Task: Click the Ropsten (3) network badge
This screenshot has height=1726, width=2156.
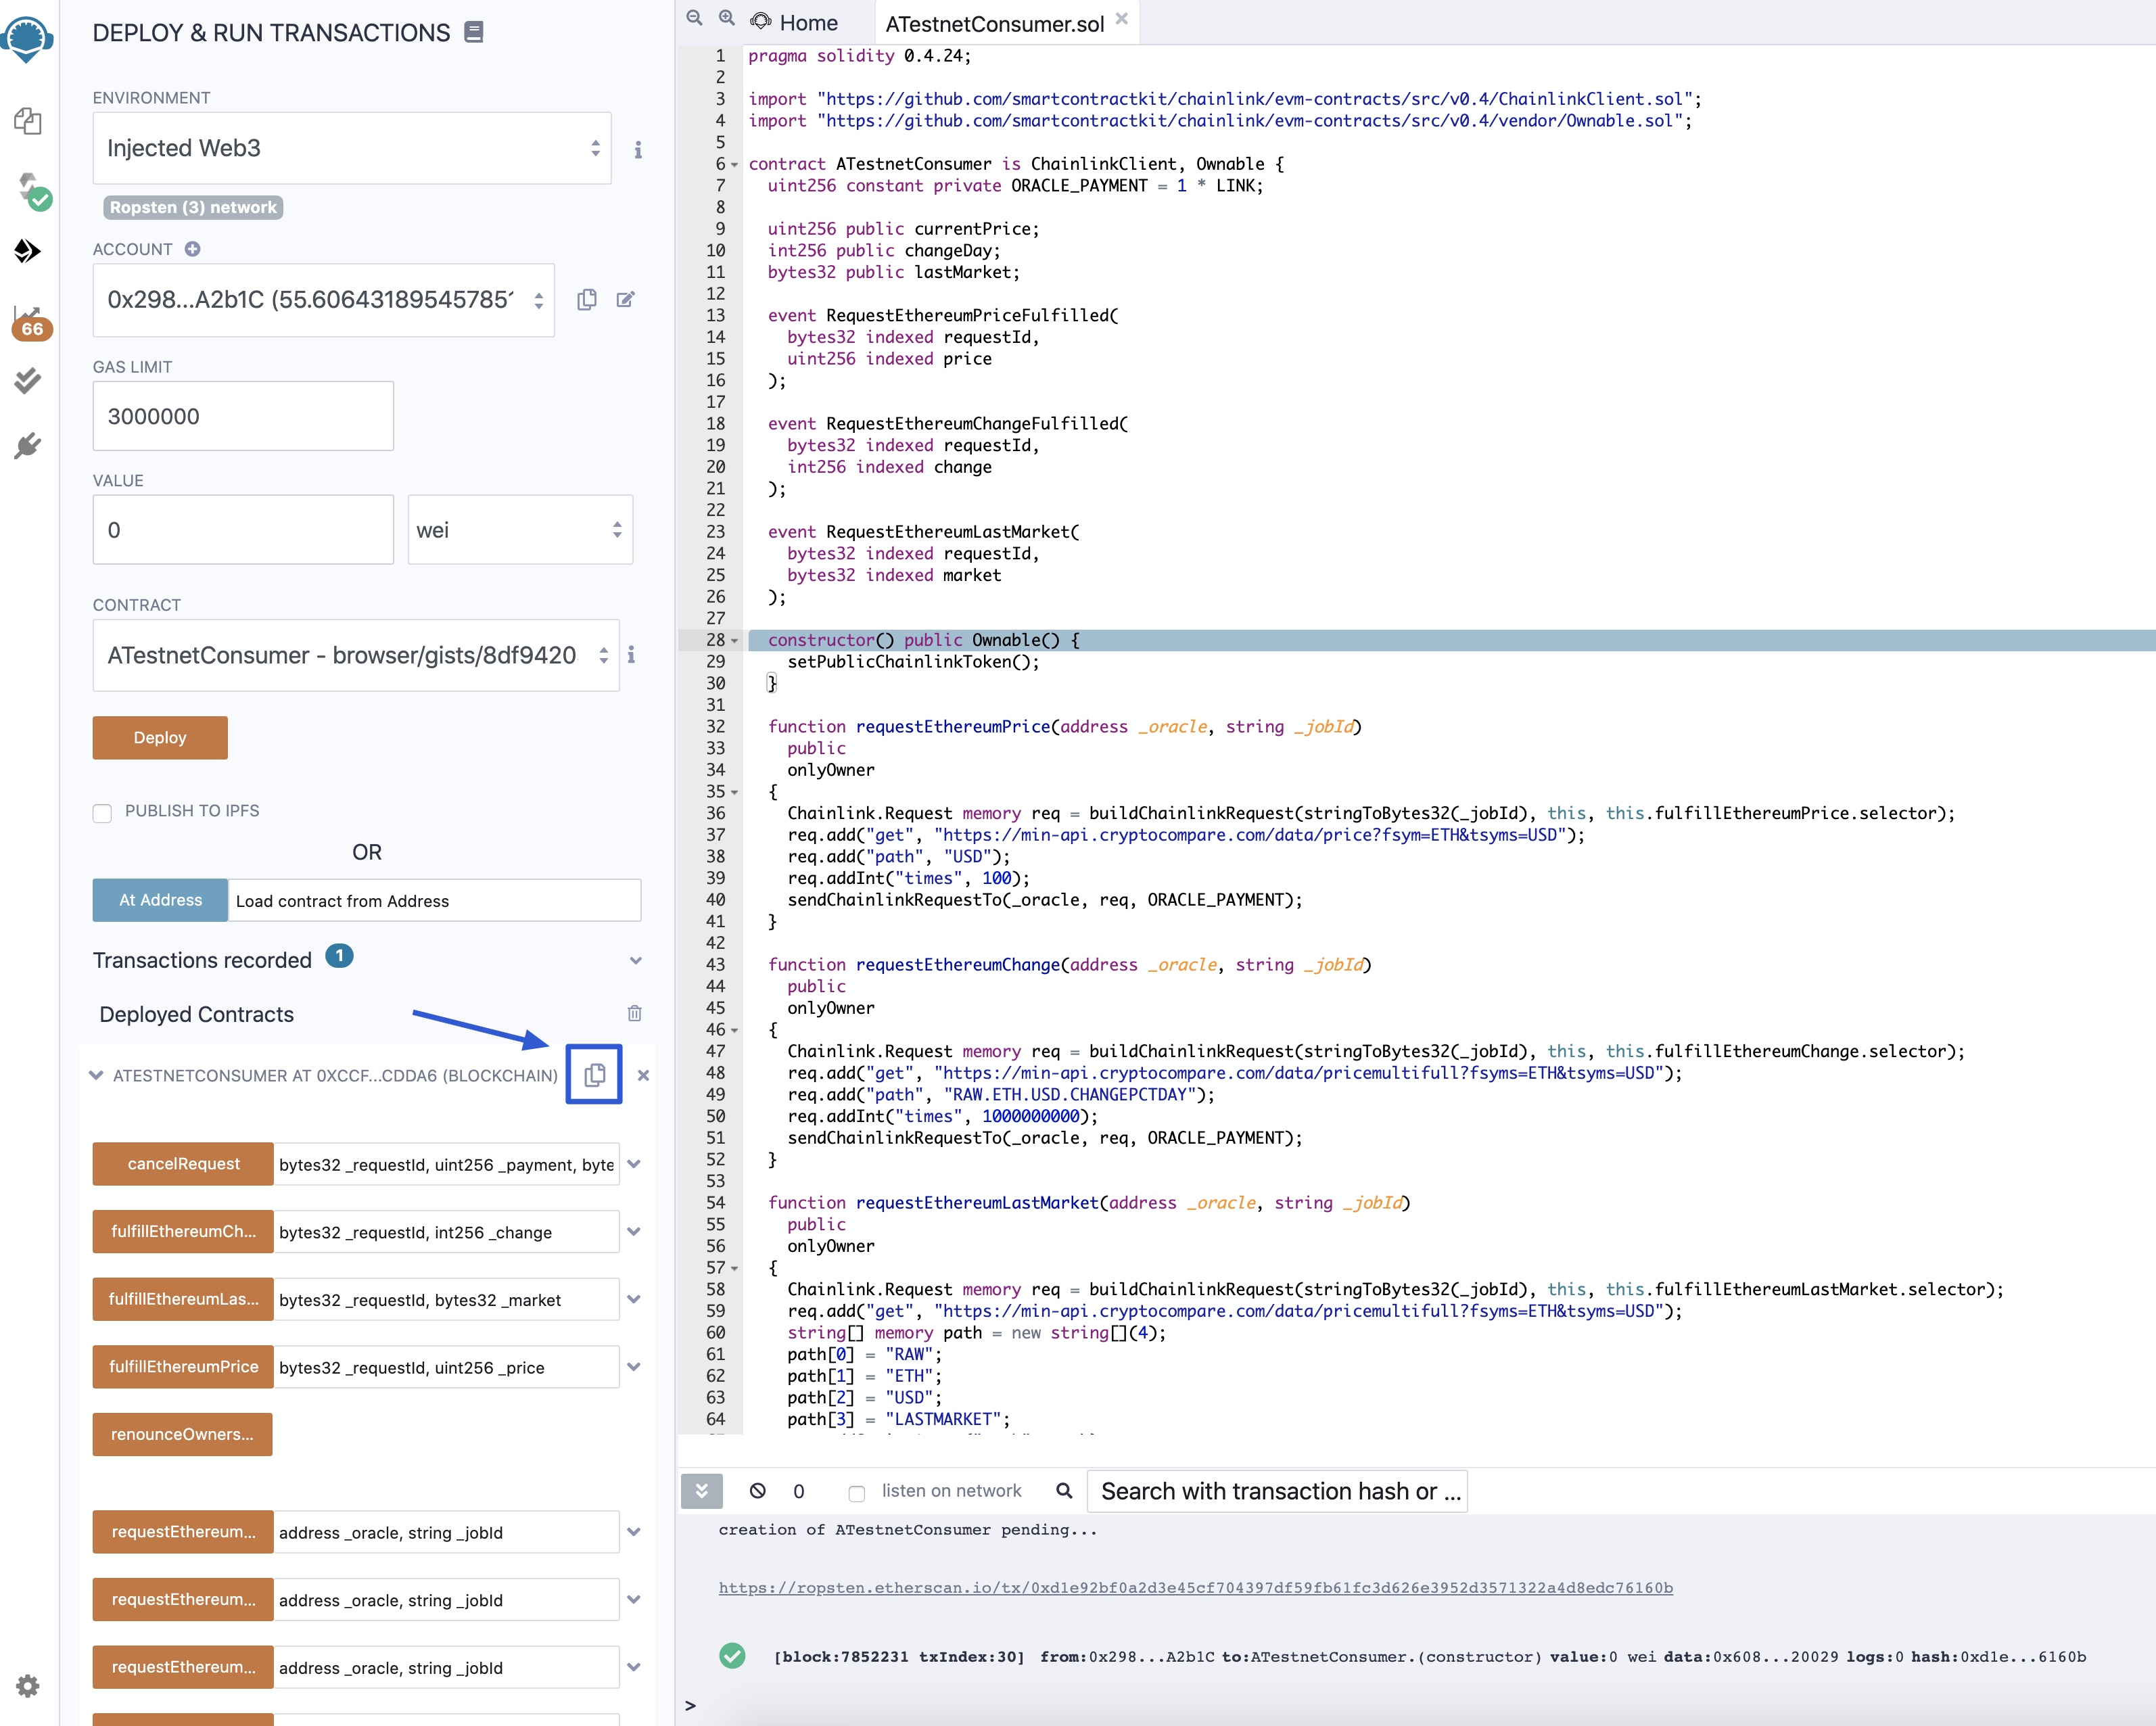Action: click(193, 207)
